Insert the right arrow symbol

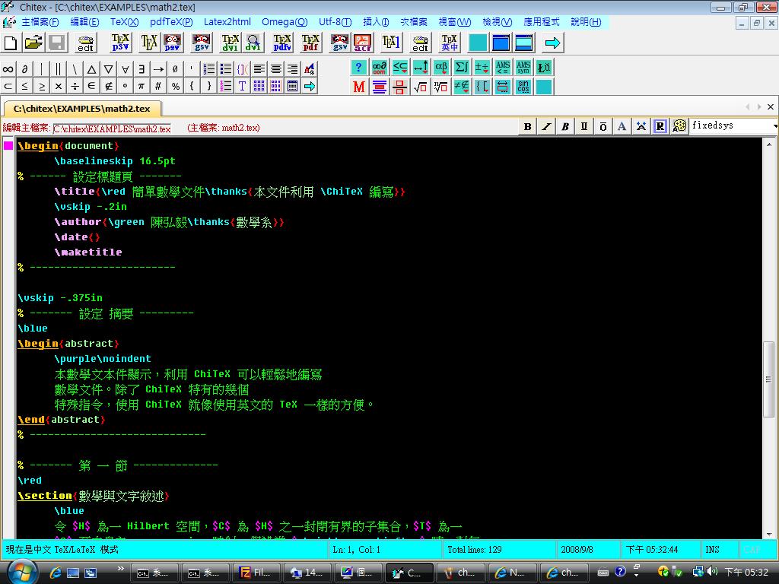tap(158, 69)
